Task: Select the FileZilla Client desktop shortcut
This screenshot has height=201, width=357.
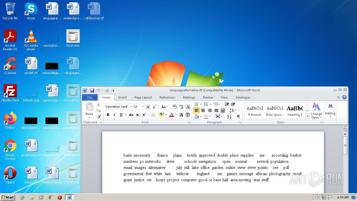Action: click(x=10, y=93)
